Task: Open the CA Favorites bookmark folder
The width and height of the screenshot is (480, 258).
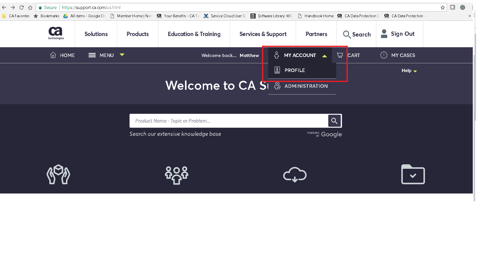Action: pyautogui.click(x=16, y=16)
